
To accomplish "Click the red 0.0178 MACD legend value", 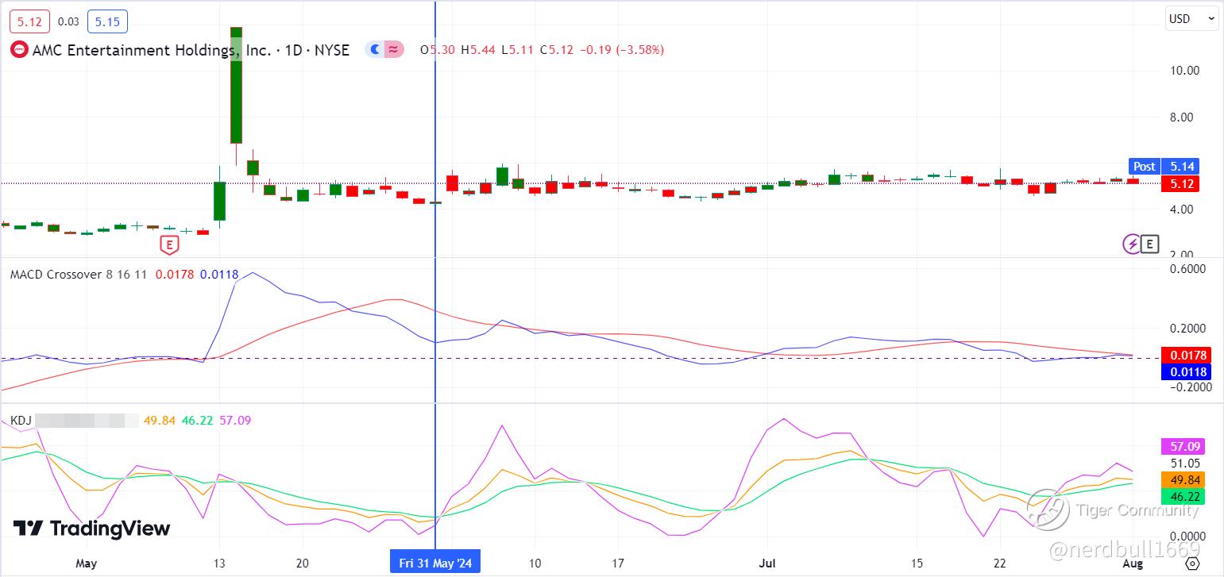I will [173, 275].
